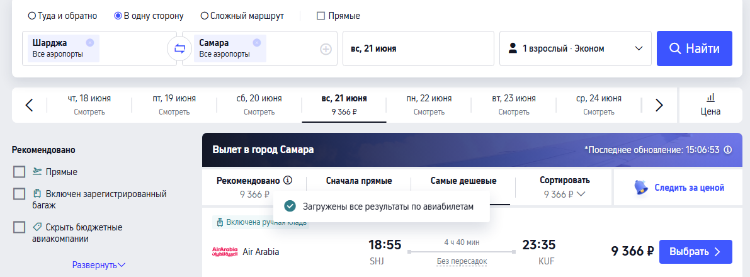
Task: Select Туда и обратно trip type
Action: [32, 16]
